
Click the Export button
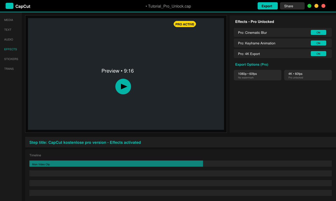268,6
